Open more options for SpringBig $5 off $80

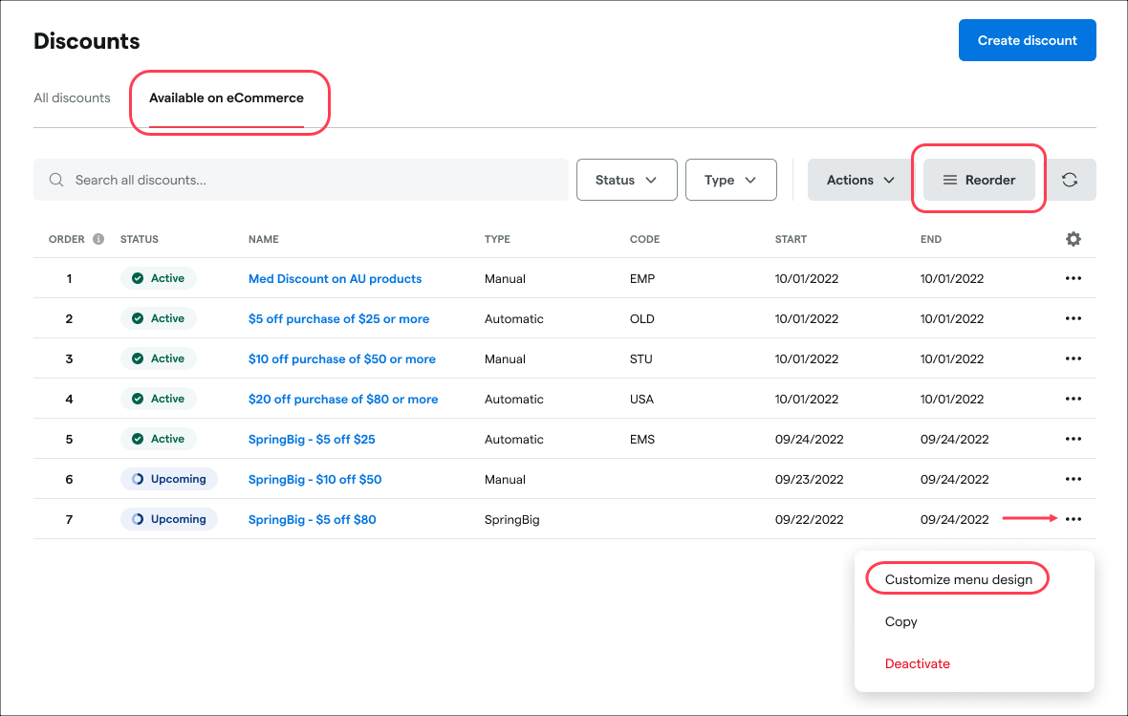[1073, 519]
